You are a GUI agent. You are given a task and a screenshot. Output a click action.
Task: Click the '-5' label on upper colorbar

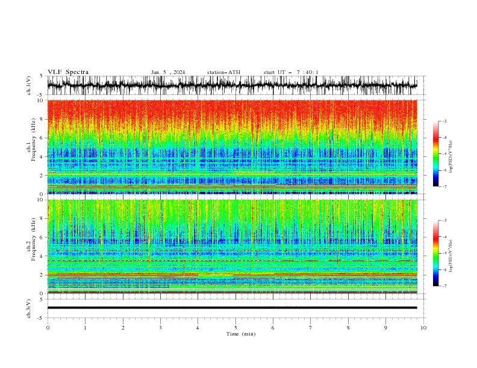click(x=444, y=154)
